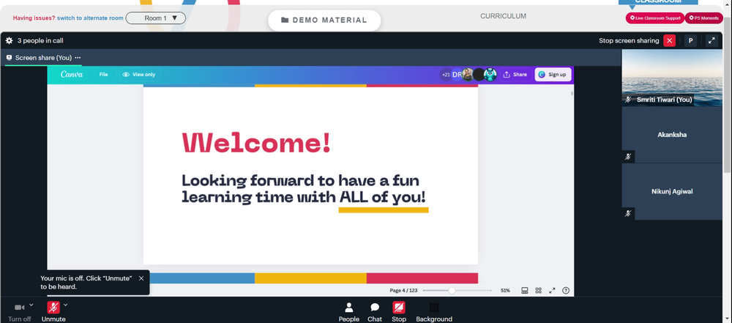Open the Chat panel
Image resolution: width=732 pixels, height=323 pixels.
[374, 312]
